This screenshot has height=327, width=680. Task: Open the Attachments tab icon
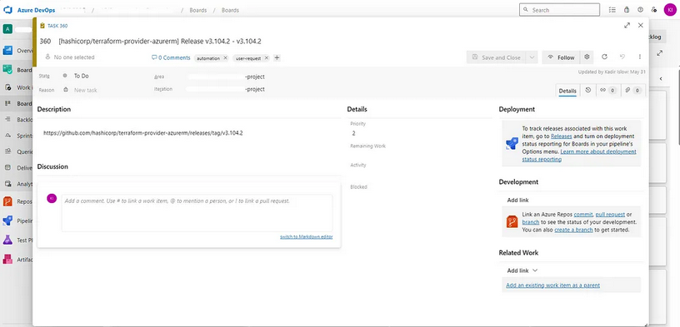coord(632,90)
